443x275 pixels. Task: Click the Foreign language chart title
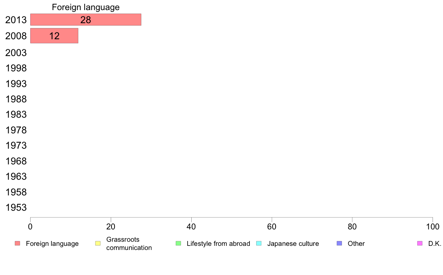click(x=86, y=7)
